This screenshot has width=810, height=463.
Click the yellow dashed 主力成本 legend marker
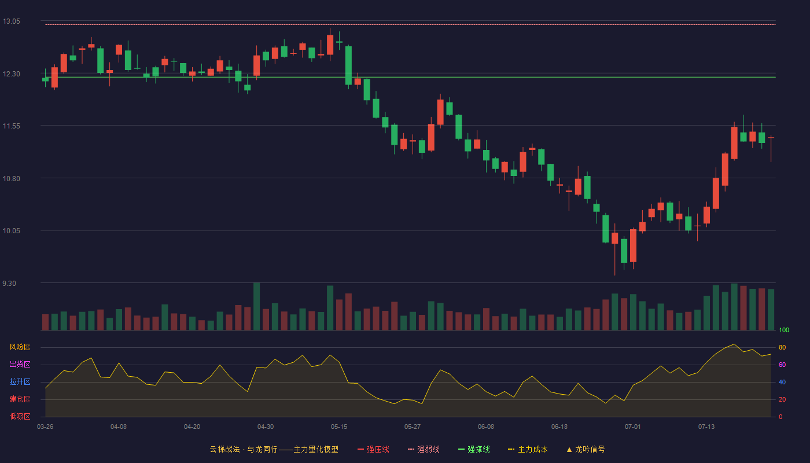[x=511, y=450]
